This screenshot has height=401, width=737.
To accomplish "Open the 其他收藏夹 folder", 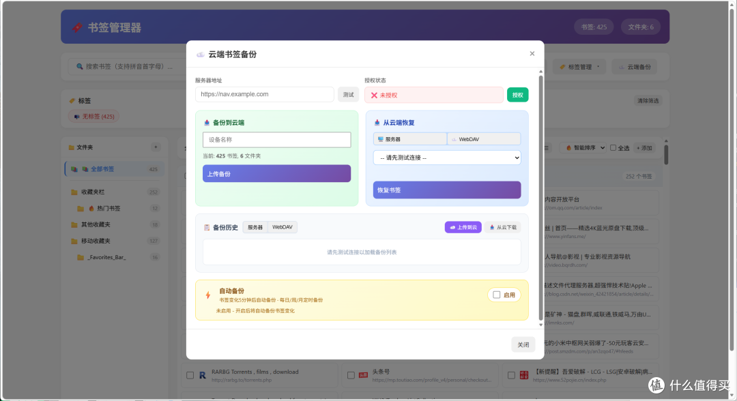I will click(115, 224).
